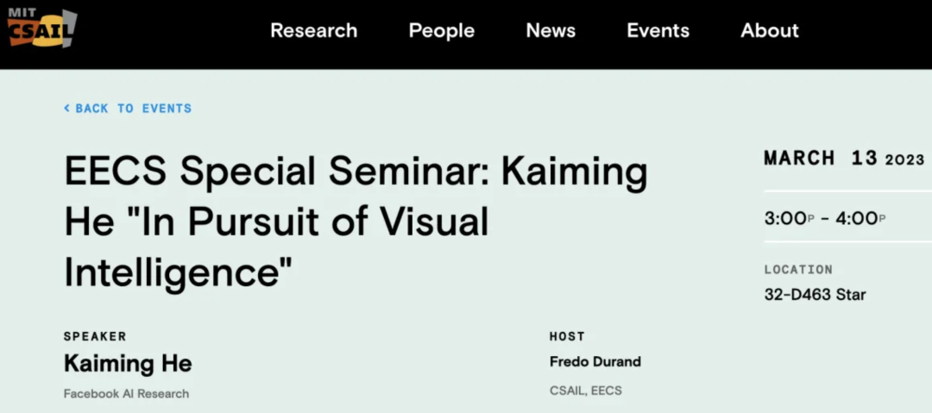Click the 2023 year text

pyautogui.click(x=904, y=160)
